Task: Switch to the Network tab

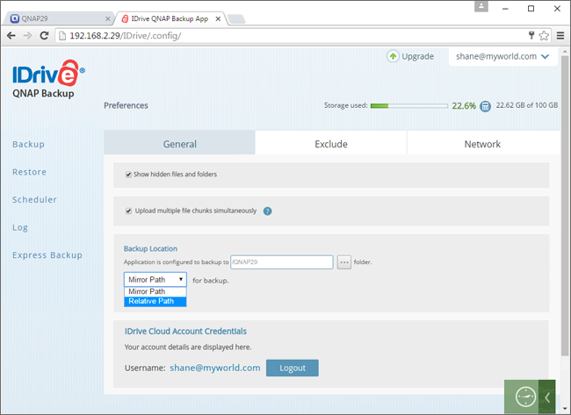Action: tap(482, 144)
